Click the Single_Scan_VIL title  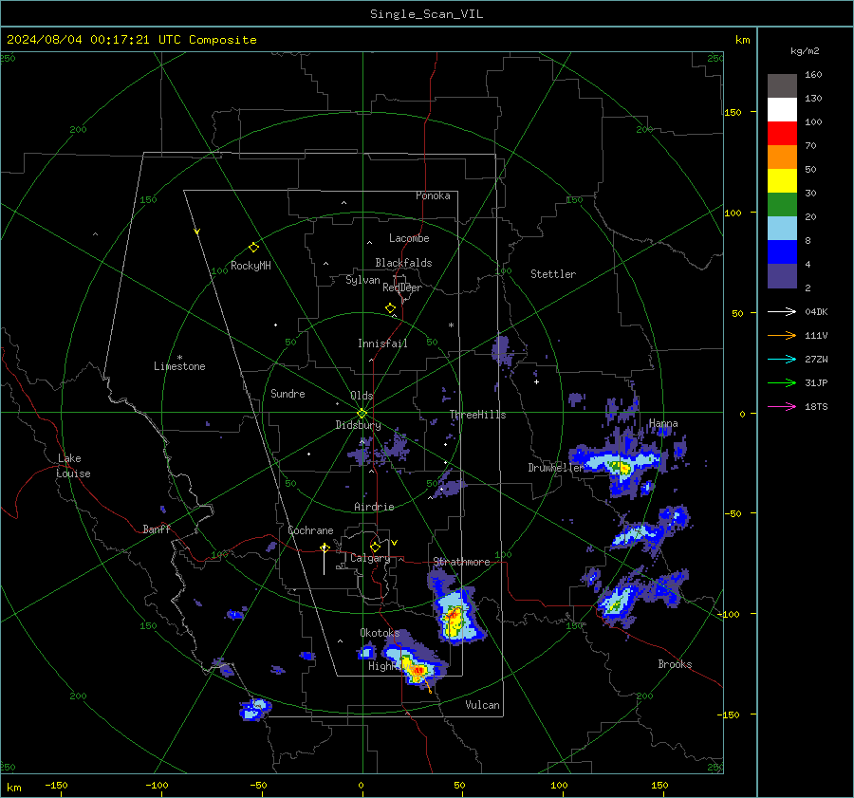426,14
